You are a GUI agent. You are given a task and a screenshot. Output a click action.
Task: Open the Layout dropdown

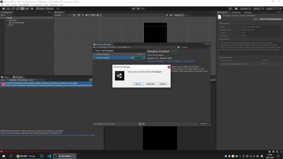pyautogui.click(x=274, y=9)
